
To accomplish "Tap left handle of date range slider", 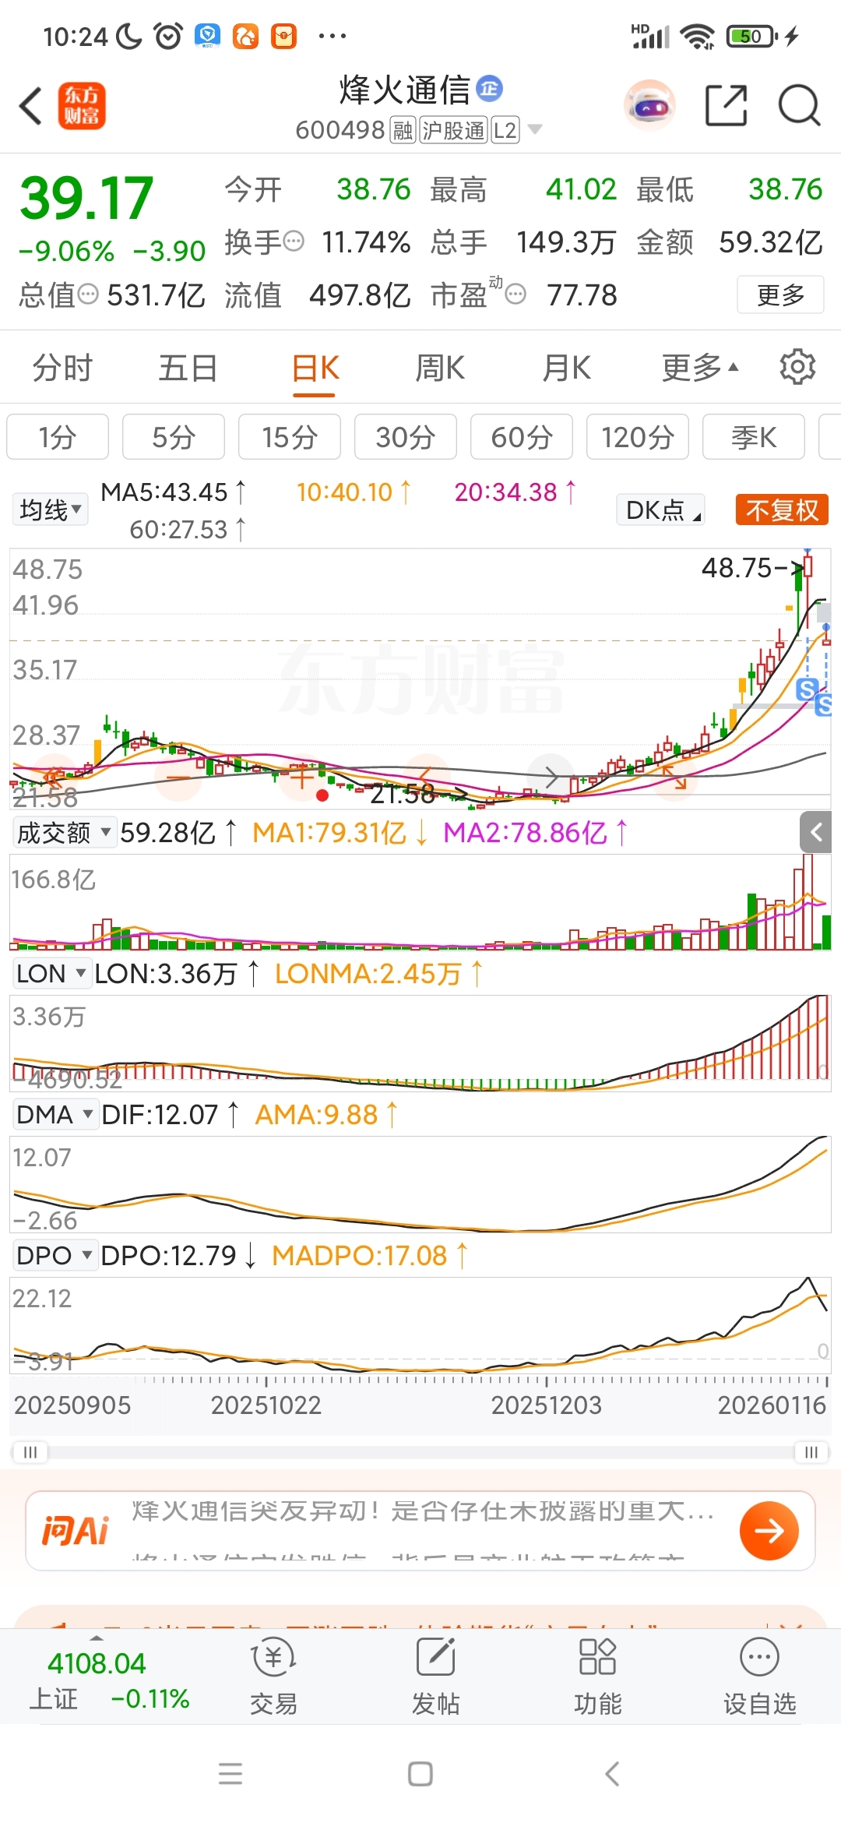I will pos(30,1452).
